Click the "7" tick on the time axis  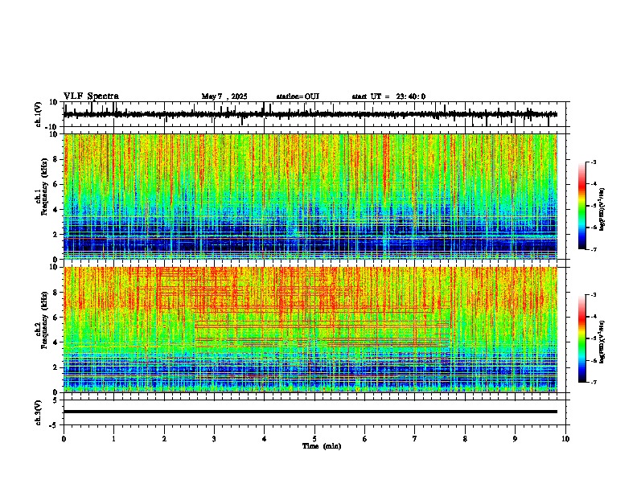[x=415, y=439]
